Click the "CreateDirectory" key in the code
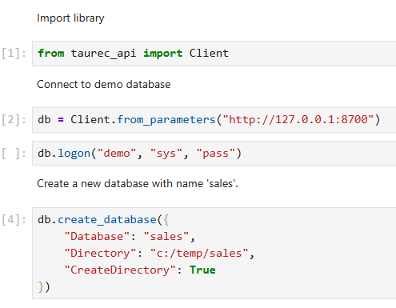Screen dimensions: 396x308 120,270
